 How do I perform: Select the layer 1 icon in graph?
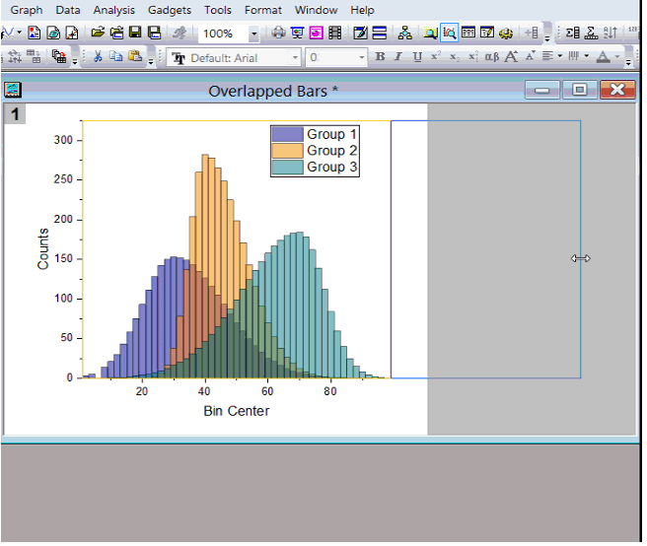point(15,114)
